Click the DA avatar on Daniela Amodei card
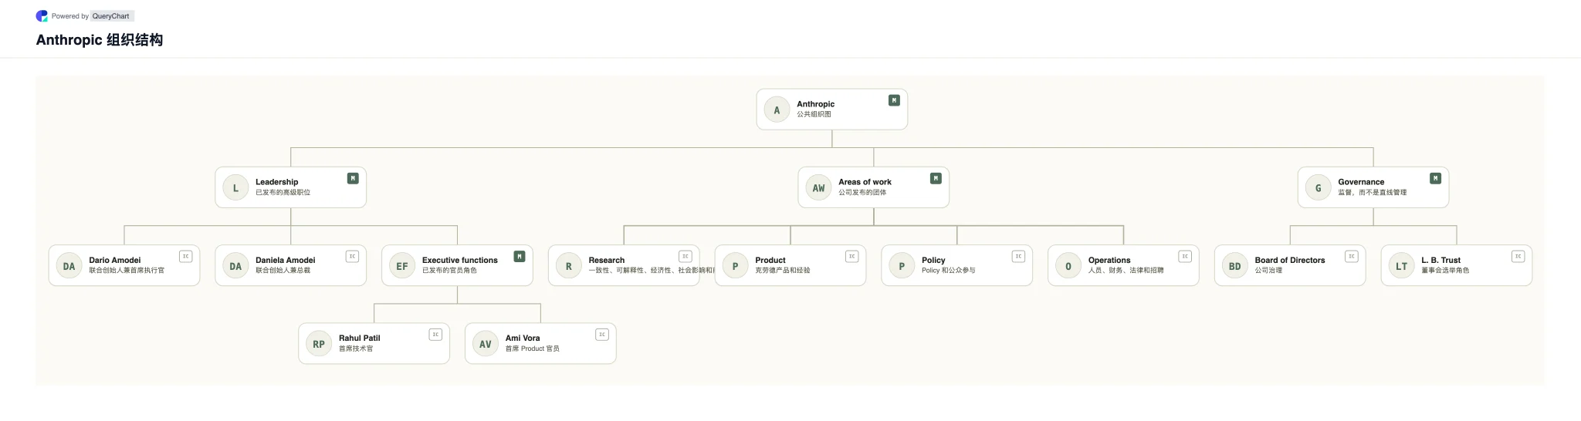Viewport: 1581px width, 421px height. coord(235,266)
